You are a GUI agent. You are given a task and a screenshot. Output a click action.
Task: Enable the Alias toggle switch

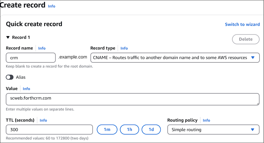tap(10, 77)
